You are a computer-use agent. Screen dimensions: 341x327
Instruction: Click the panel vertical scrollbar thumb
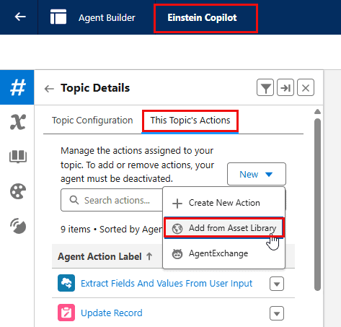[x=317, y=204]
